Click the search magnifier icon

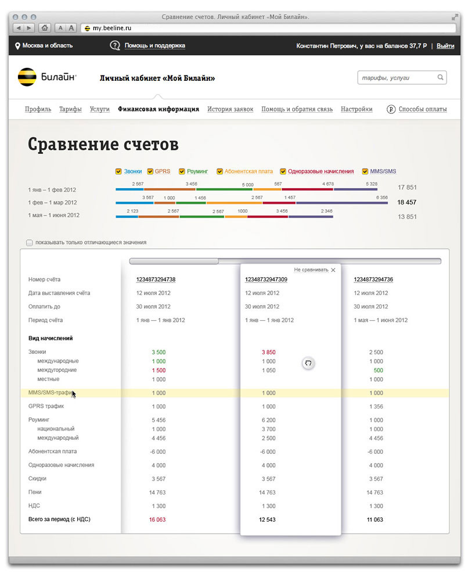point(441,77)
